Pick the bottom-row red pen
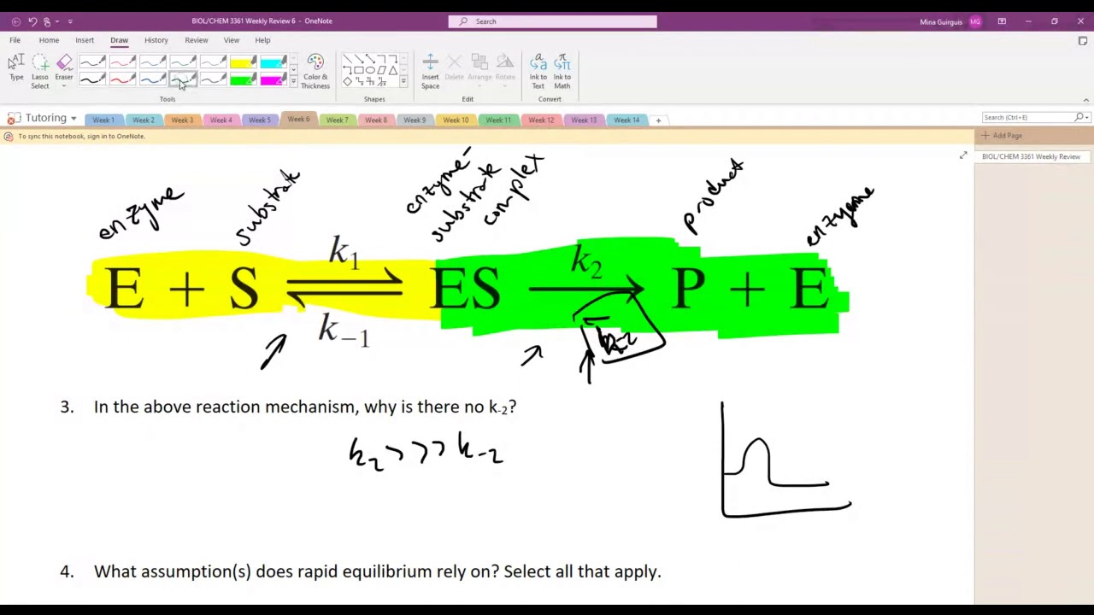The width and height of the screenshot is (1094, 615). pyautogui.click(x=122, y=79)
